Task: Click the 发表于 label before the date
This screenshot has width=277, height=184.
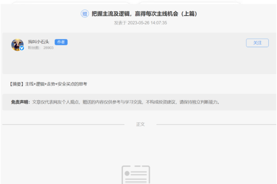Action: [x=120, y=23]
